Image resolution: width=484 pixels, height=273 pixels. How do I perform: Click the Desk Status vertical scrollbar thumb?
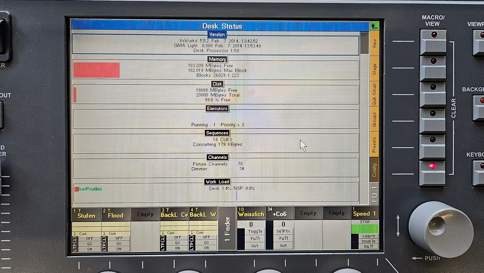[364, 43]
